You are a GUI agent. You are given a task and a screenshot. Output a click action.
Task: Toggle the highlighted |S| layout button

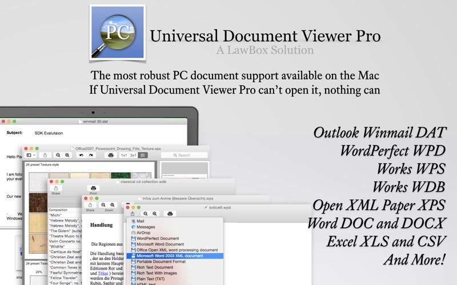pyautogui.click(x=142, y=155)
